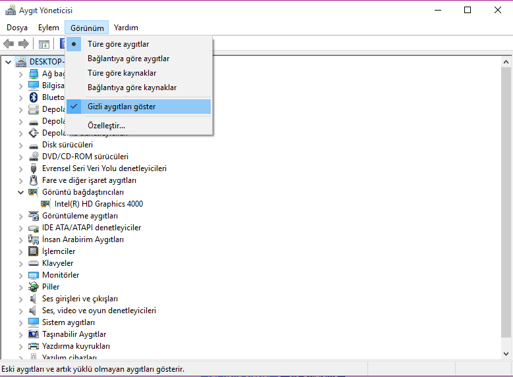The width and height of the screenshot is (513, 377).
Task: Click the Intel(R) HD Graphics 4000 device icon
Action: [45, 204]
